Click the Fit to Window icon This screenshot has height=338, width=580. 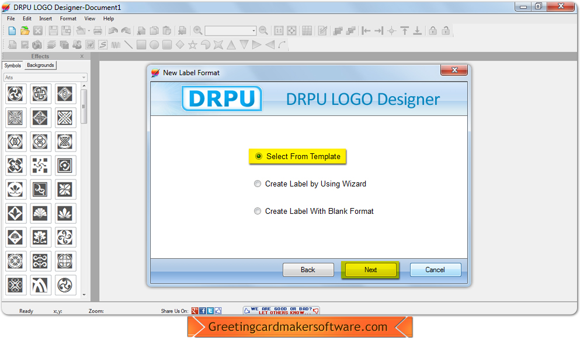pos(292,31)
